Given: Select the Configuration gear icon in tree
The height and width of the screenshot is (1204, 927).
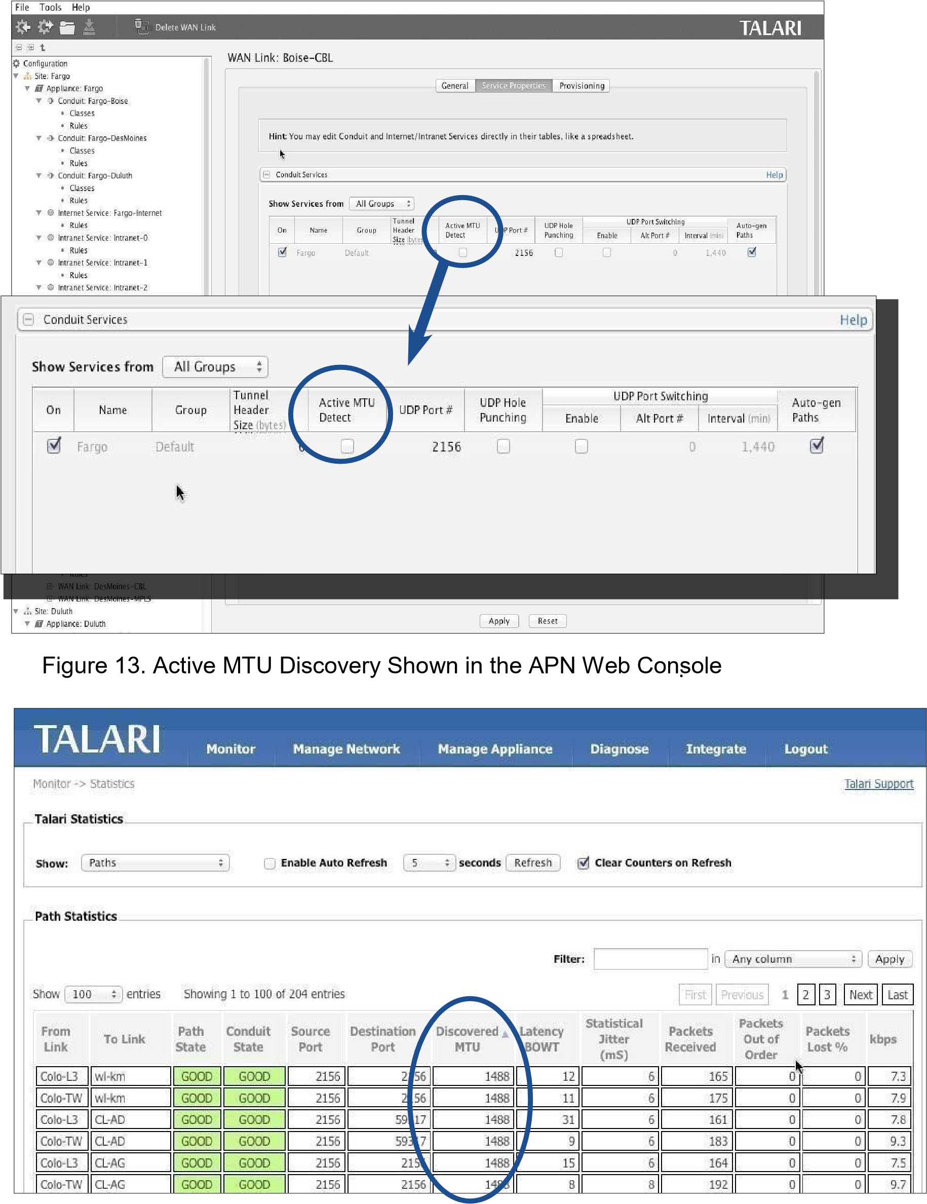Looking at the screenshot, I should point(16,63).
